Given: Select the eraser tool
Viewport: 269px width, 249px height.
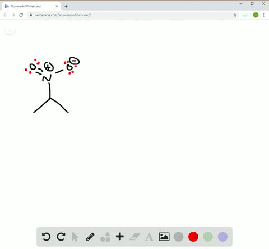Looking at the screenshot, I should [x=134, y=237].
